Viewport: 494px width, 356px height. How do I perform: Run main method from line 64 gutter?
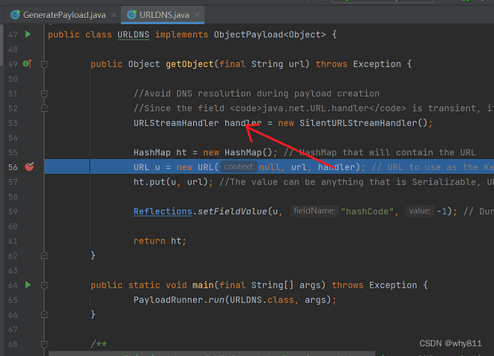(28, 285)
